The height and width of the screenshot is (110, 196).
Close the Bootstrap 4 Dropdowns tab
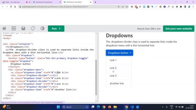coord(60,2)
